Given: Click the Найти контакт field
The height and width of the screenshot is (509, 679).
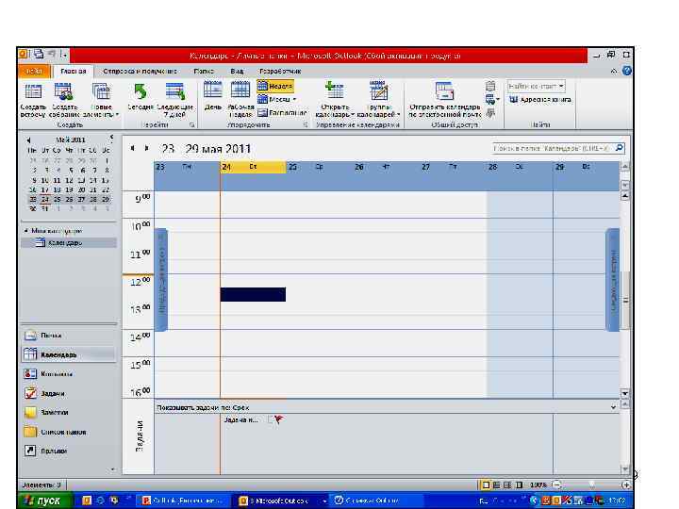Looking at the screenshot, I should point(536,86).
